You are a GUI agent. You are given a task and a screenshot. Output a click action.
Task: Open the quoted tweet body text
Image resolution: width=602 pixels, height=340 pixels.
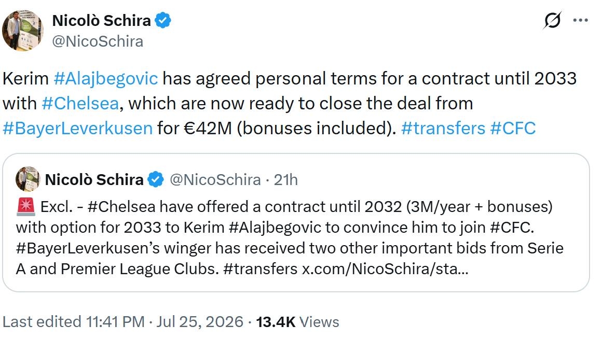[290, 238]
